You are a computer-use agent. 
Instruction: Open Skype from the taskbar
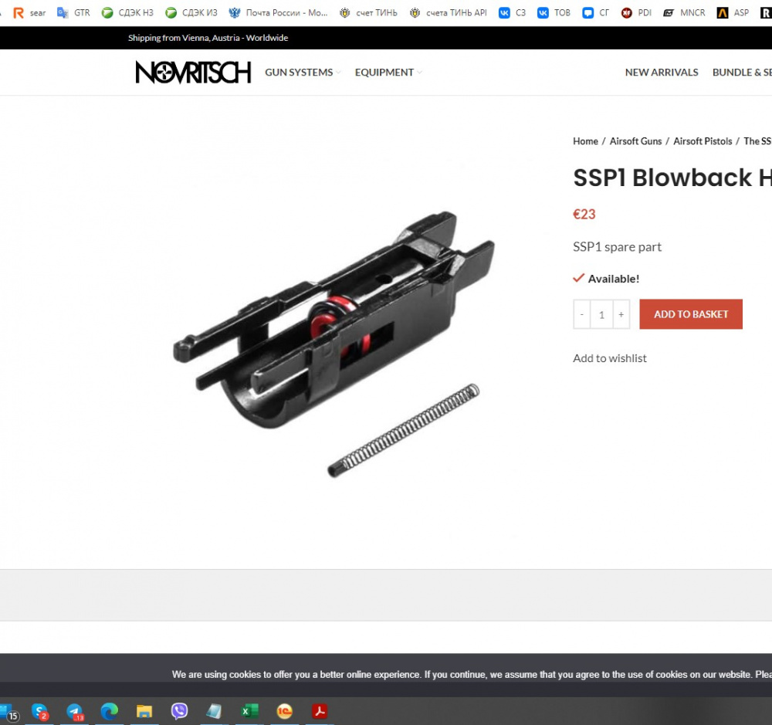click(39, 711)
